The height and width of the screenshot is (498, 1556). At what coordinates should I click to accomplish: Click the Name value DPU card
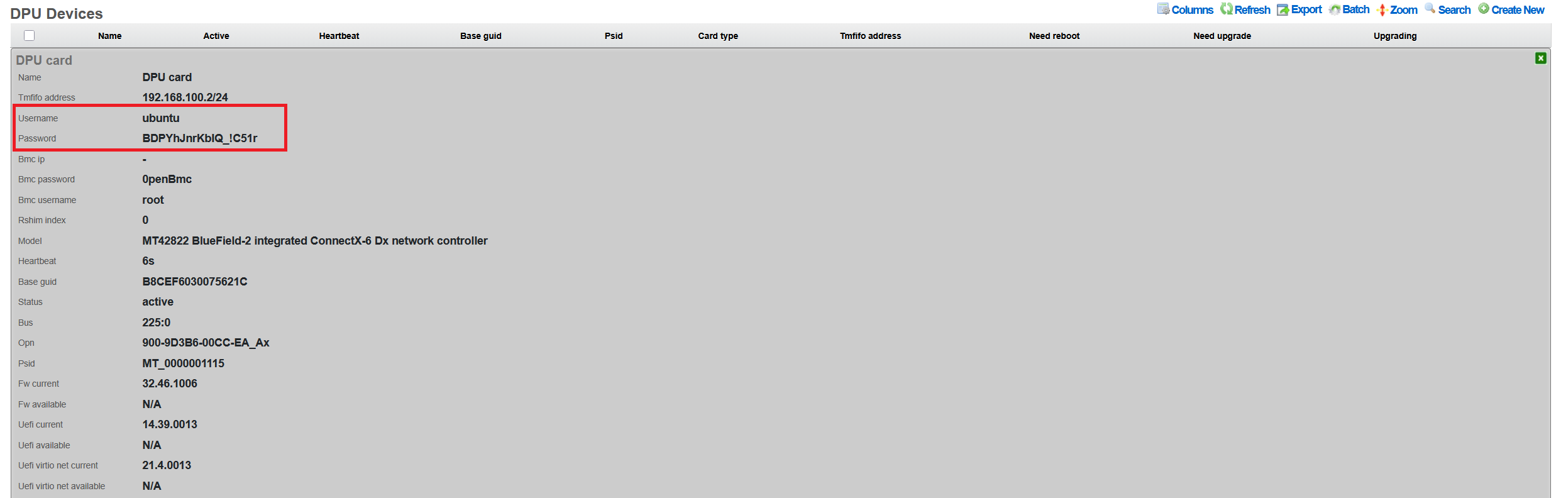tap(167, 77)
